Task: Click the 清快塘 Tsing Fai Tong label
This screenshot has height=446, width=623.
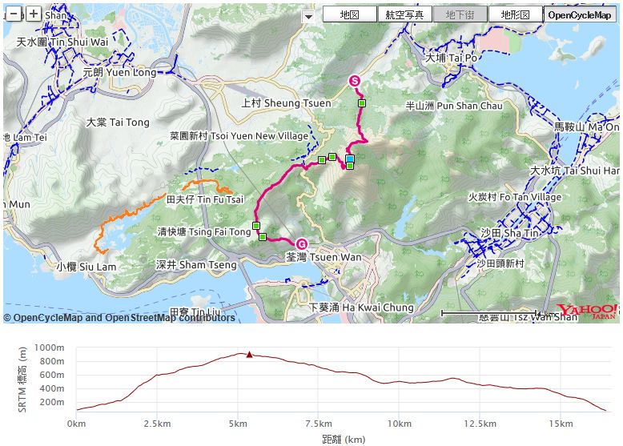Action: click(x=204, y=231)
